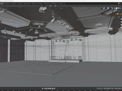This screenshot has height=91, width=122.
Task: Play animation in reverse
Action: click(x=49, y=88)
